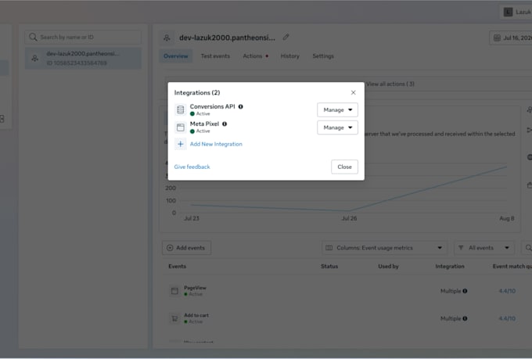Click the PageView event icon

point(174,291)
